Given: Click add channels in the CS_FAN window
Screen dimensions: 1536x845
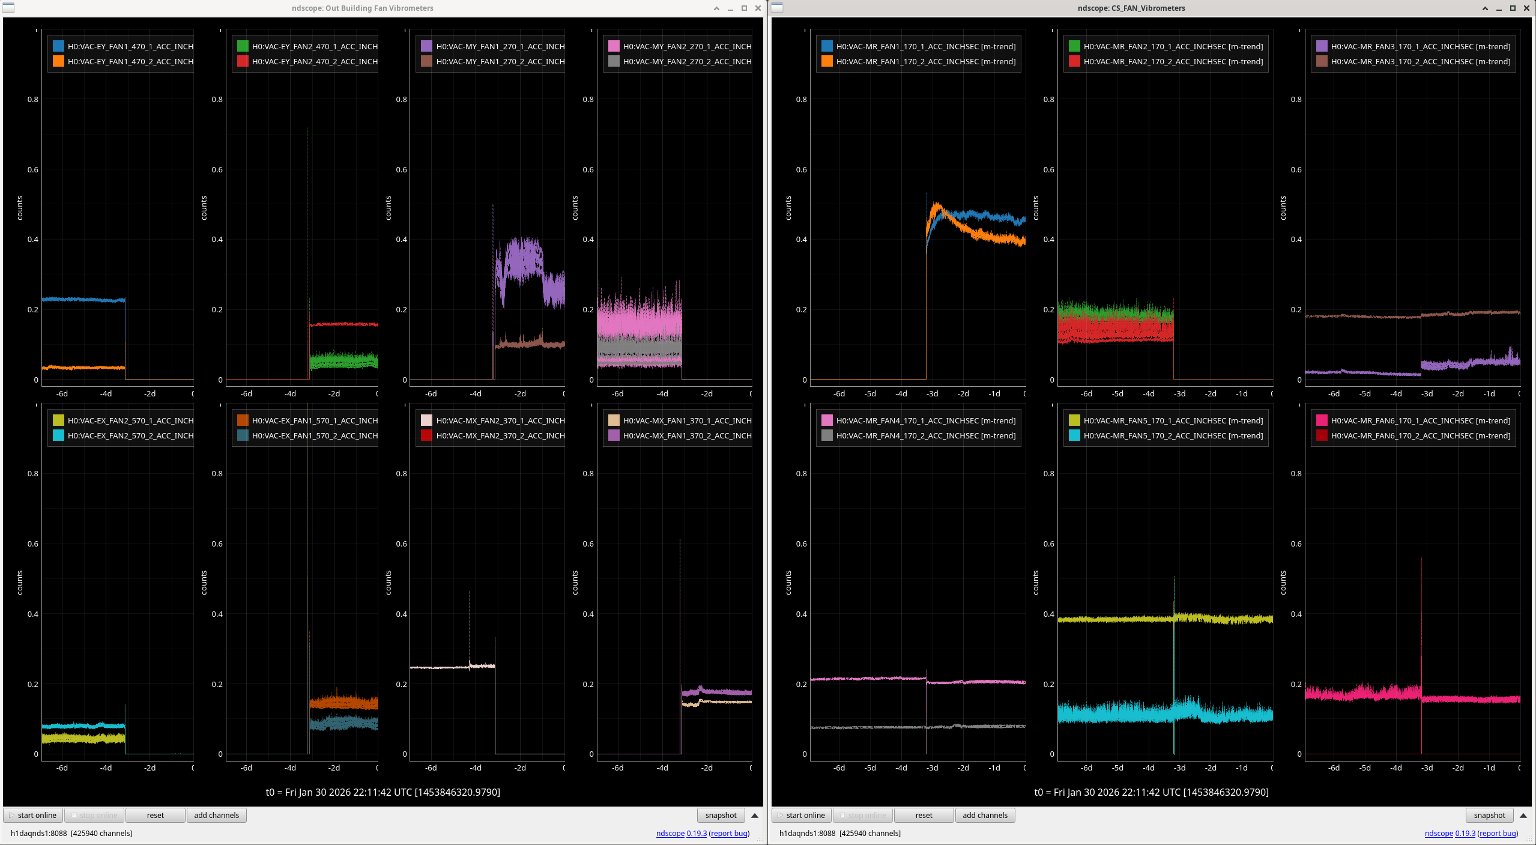Looking at the screenshot, I should tap(985, 816).
